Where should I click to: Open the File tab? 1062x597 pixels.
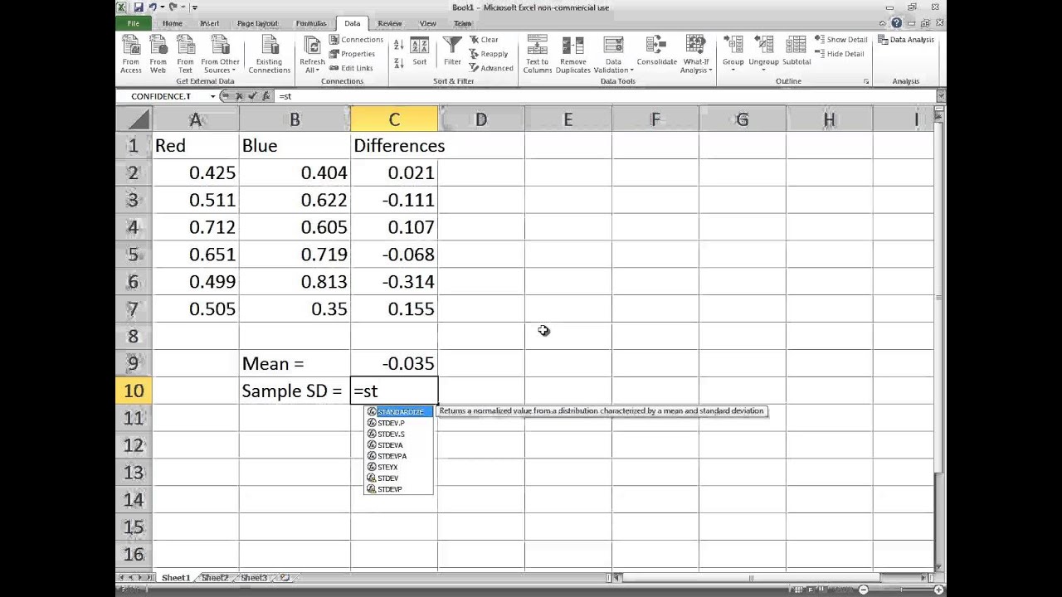point(133,23)
